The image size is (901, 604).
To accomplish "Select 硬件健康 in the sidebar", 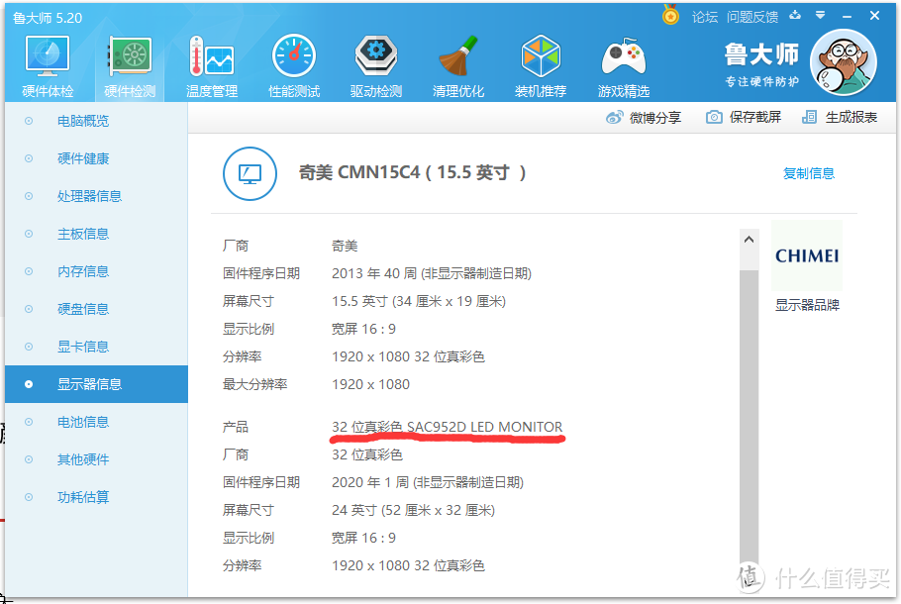I will point(96,158).
